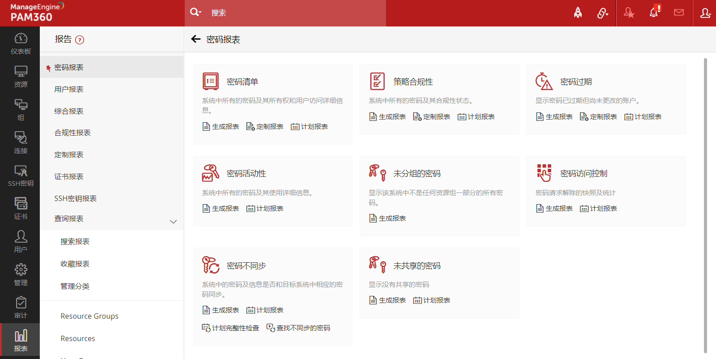Open the mail envelope icon
This screenshot has width=716, height=359.
pos(678,13)
